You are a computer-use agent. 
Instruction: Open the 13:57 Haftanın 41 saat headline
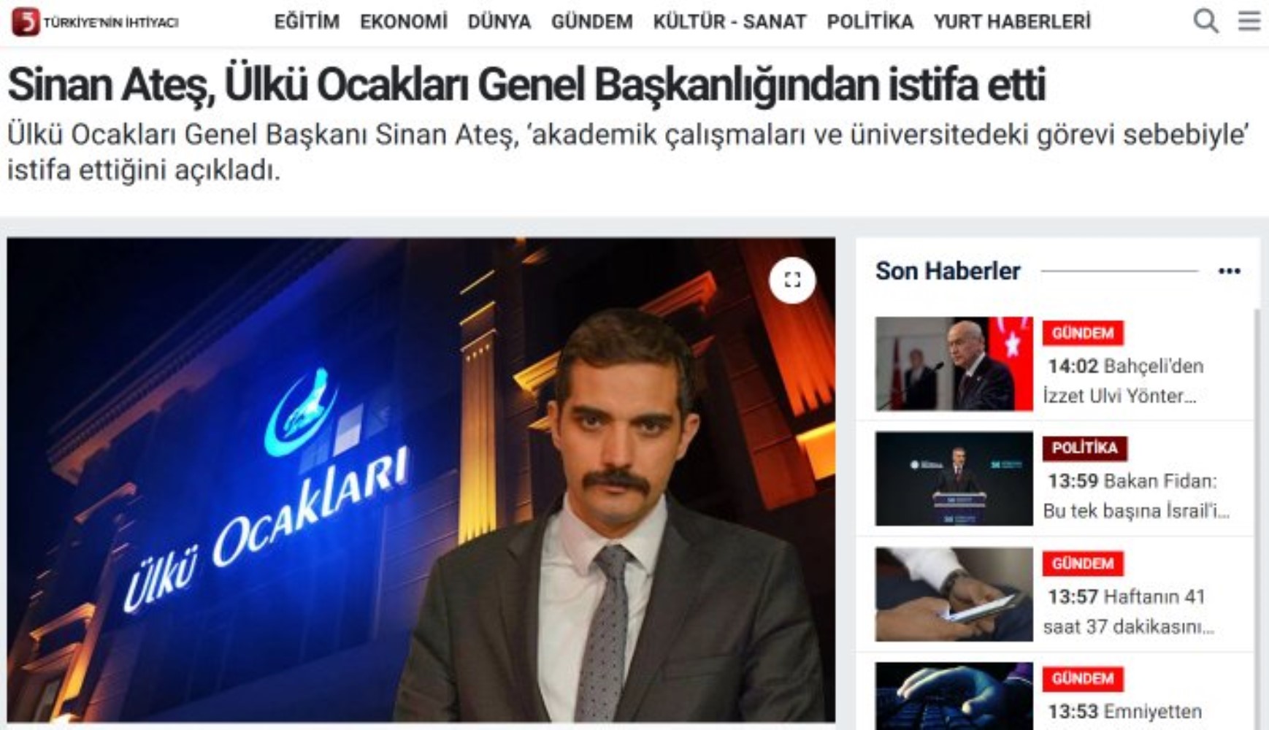click(1130, 611)
